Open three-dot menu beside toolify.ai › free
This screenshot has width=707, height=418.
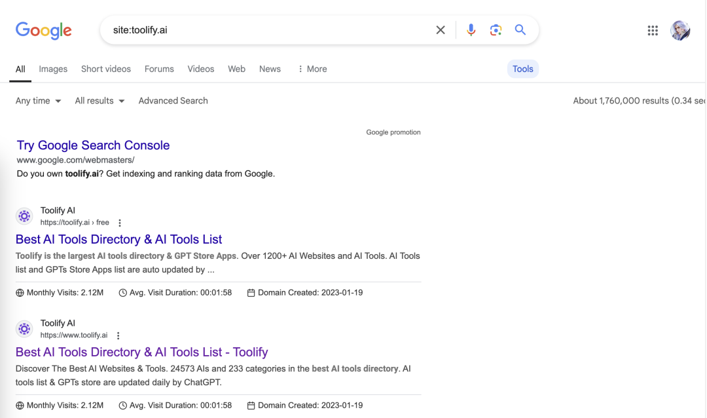pos(120,223)
